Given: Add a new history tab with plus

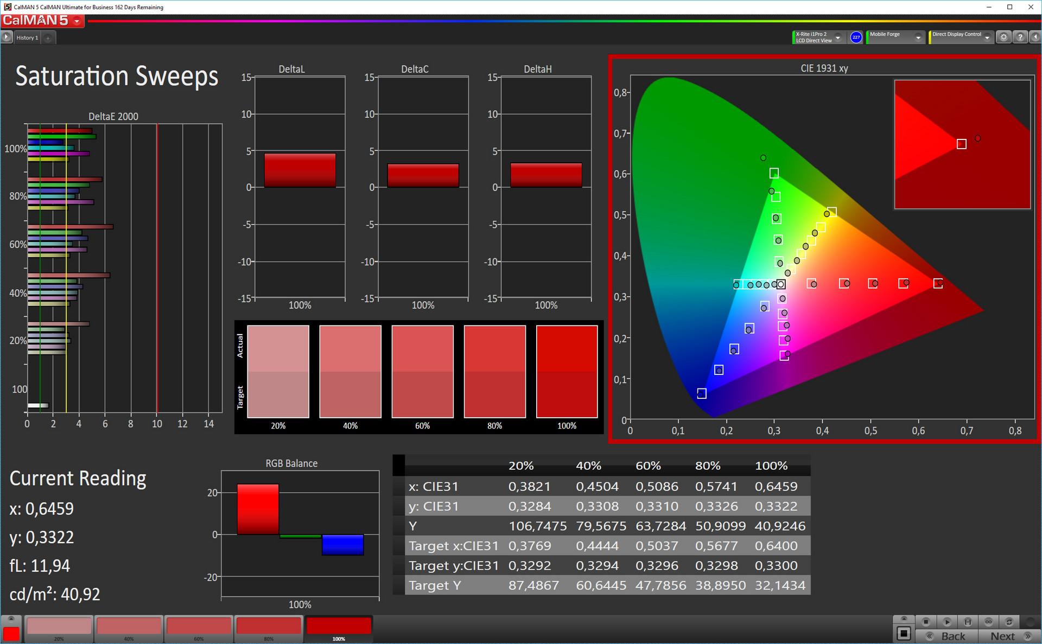Looking at the screenshot, I should [x=48, y=37].
